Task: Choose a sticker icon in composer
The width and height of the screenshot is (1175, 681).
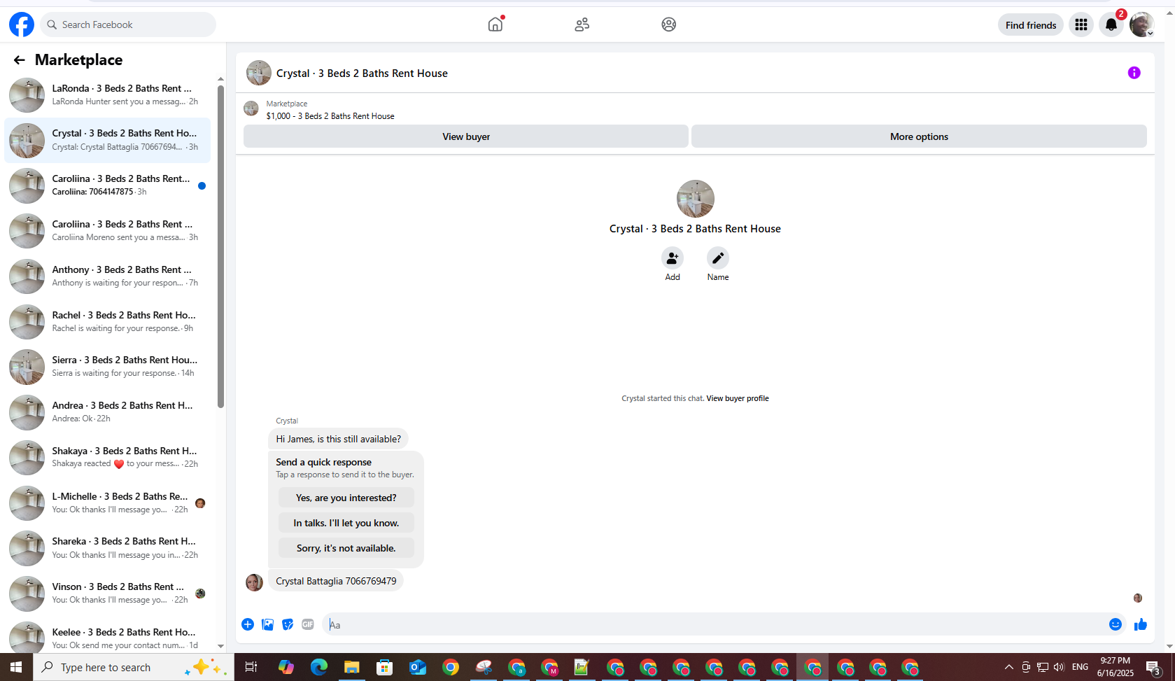Action: (288, 624)
